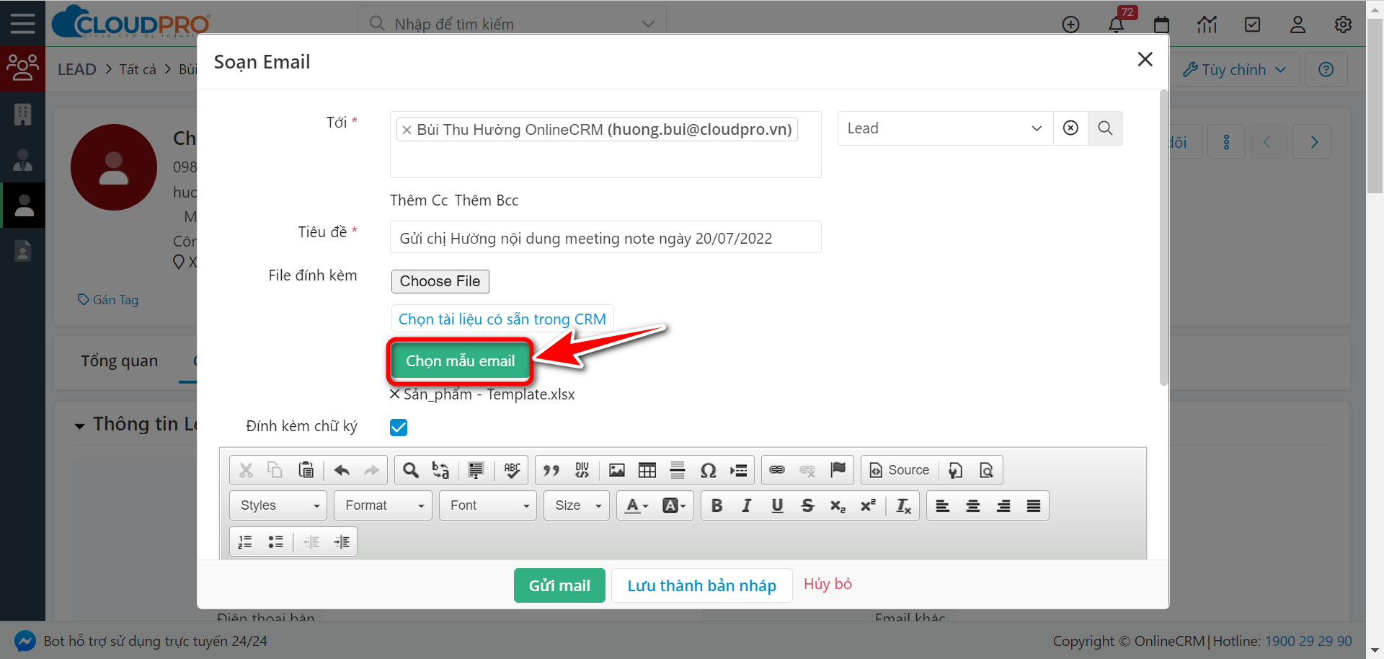Apply subscript formatting
1384x659 pixels.
click(x=838, y=505)
